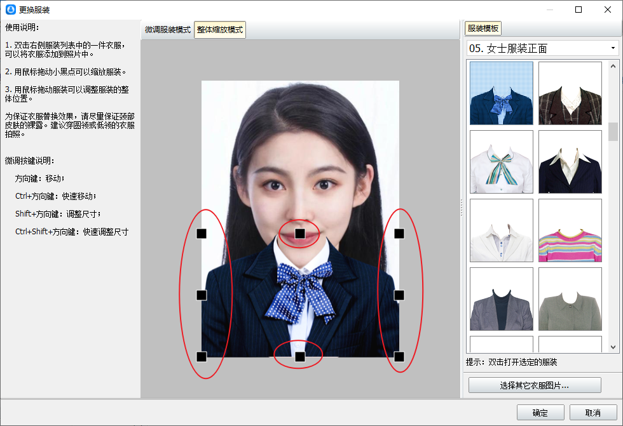Click the clothing list scrollbar thumb
The image size is (623, 426).
point(613,131)
